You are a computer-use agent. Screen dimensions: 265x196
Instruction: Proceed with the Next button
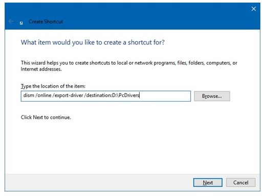[x=208, y=182]
